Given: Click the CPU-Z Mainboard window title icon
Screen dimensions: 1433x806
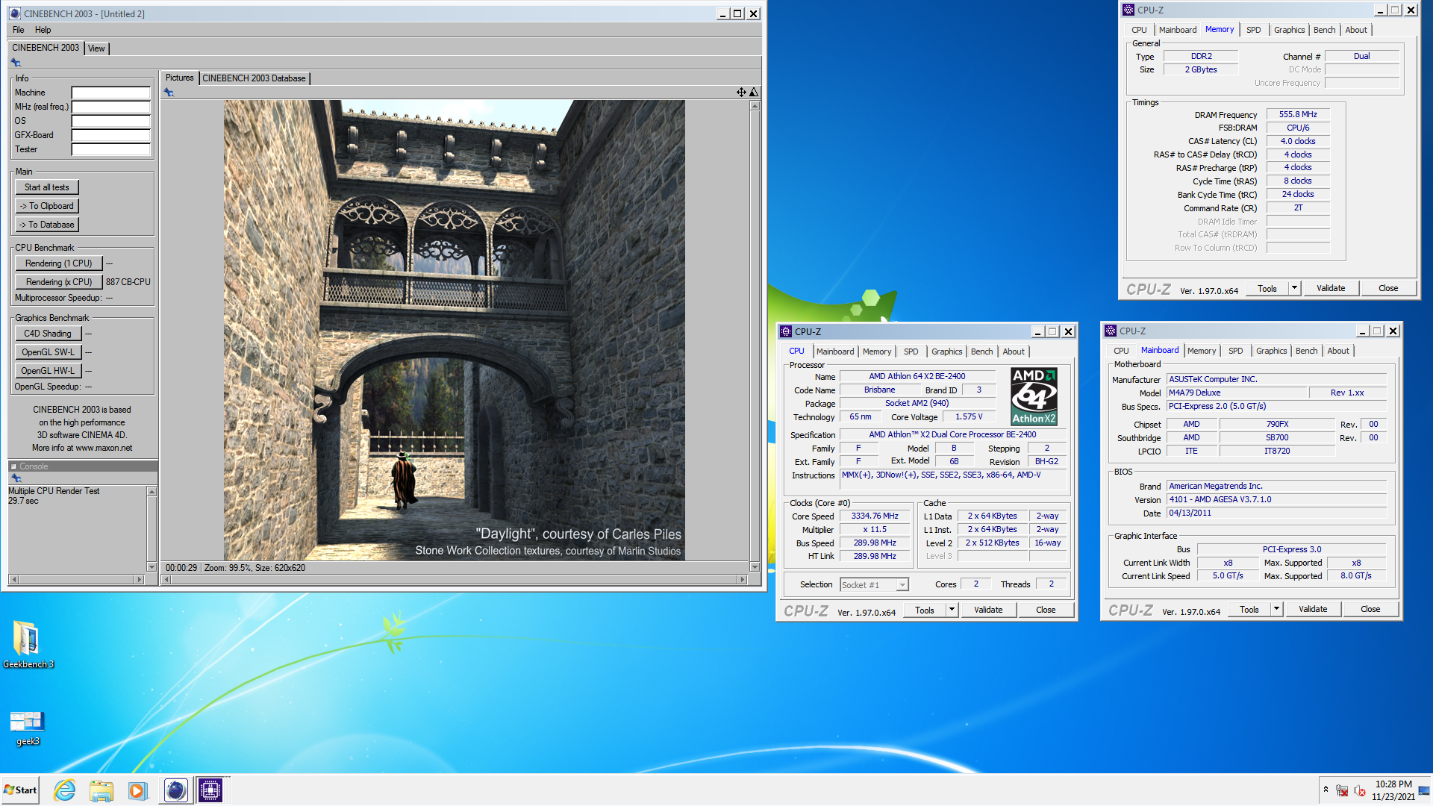Looking at the screenshot, I should 1111,331.
